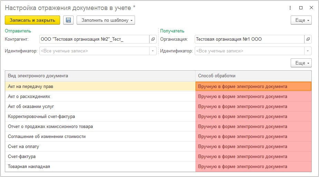Select the Счет-фактура row
Viewport: 319px width, 177px height.
click(100, 157)
